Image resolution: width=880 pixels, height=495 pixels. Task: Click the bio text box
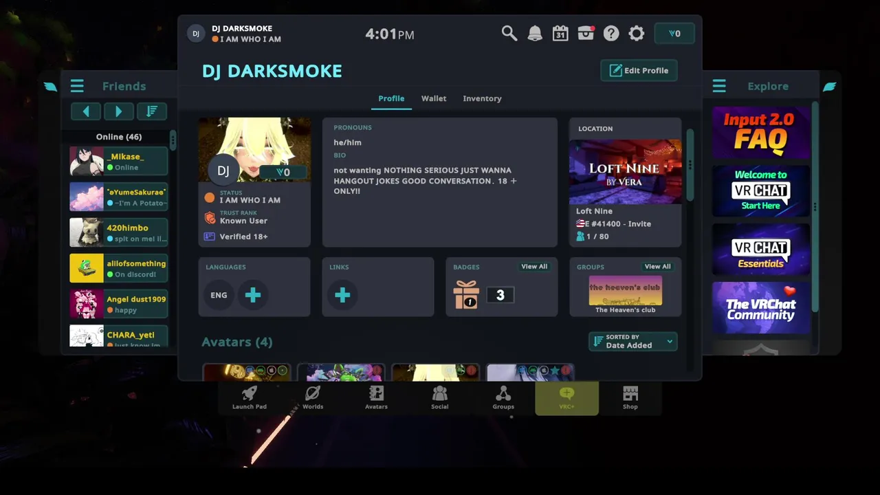click(x=440, y=182)
